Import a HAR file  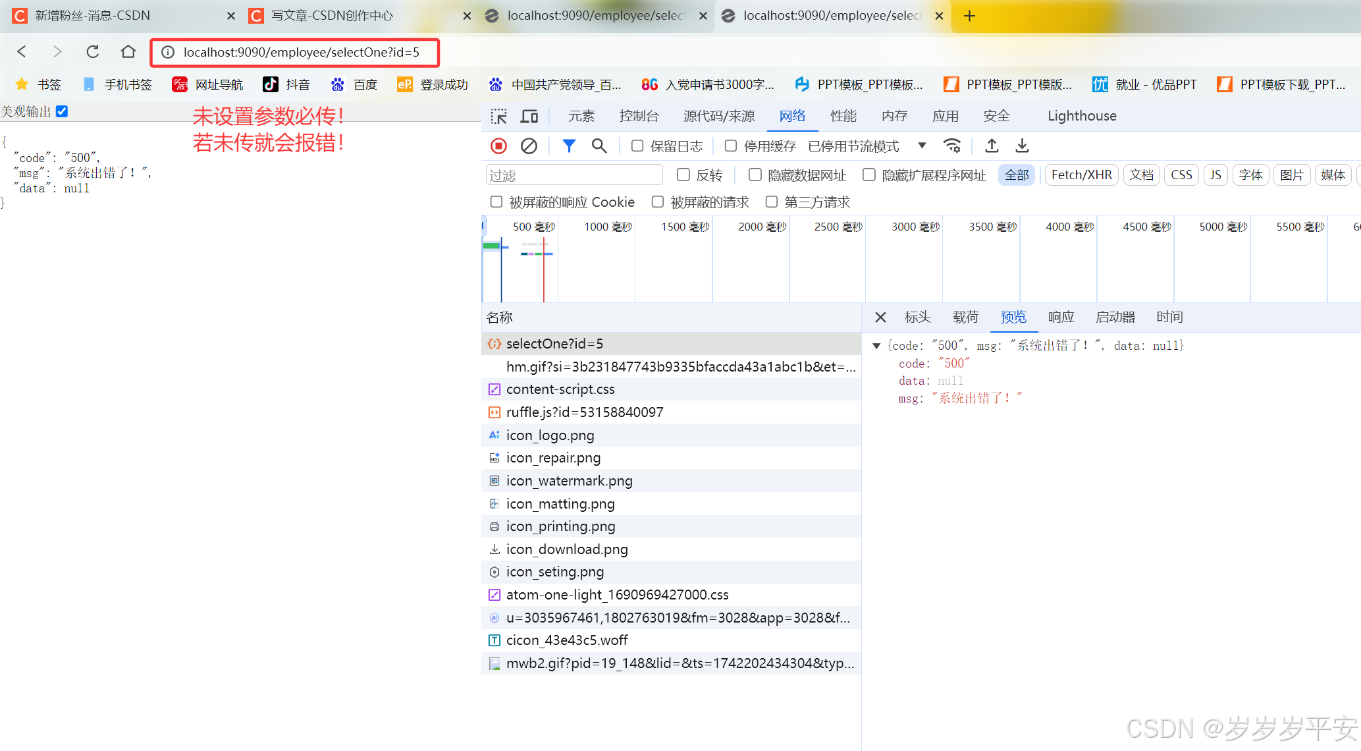click(992, 146)
